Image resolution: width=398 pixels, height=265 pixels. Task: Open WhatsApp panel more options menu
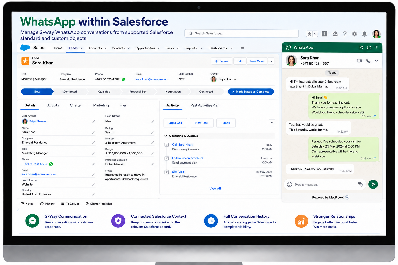377,48
